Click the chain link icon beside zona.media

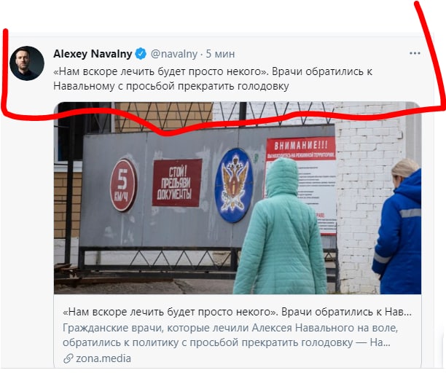point(69,358)
